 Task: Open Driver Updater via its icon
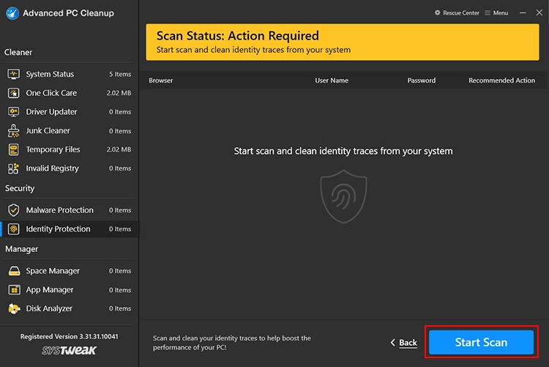click(x=13, y=112)
